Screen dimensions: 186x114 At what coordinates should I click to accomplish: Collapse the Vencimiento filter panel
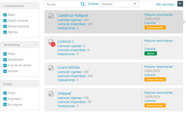(x=35, y=44)
